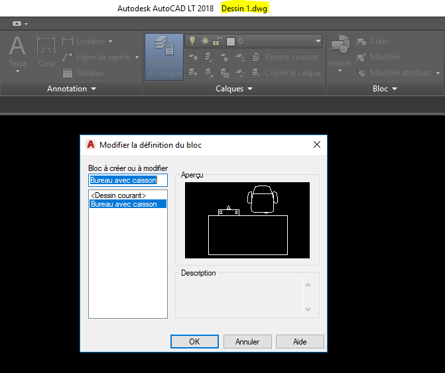Toggle layer on/off lightbulb icon
445x373 pixels.
tap(193, 41)
